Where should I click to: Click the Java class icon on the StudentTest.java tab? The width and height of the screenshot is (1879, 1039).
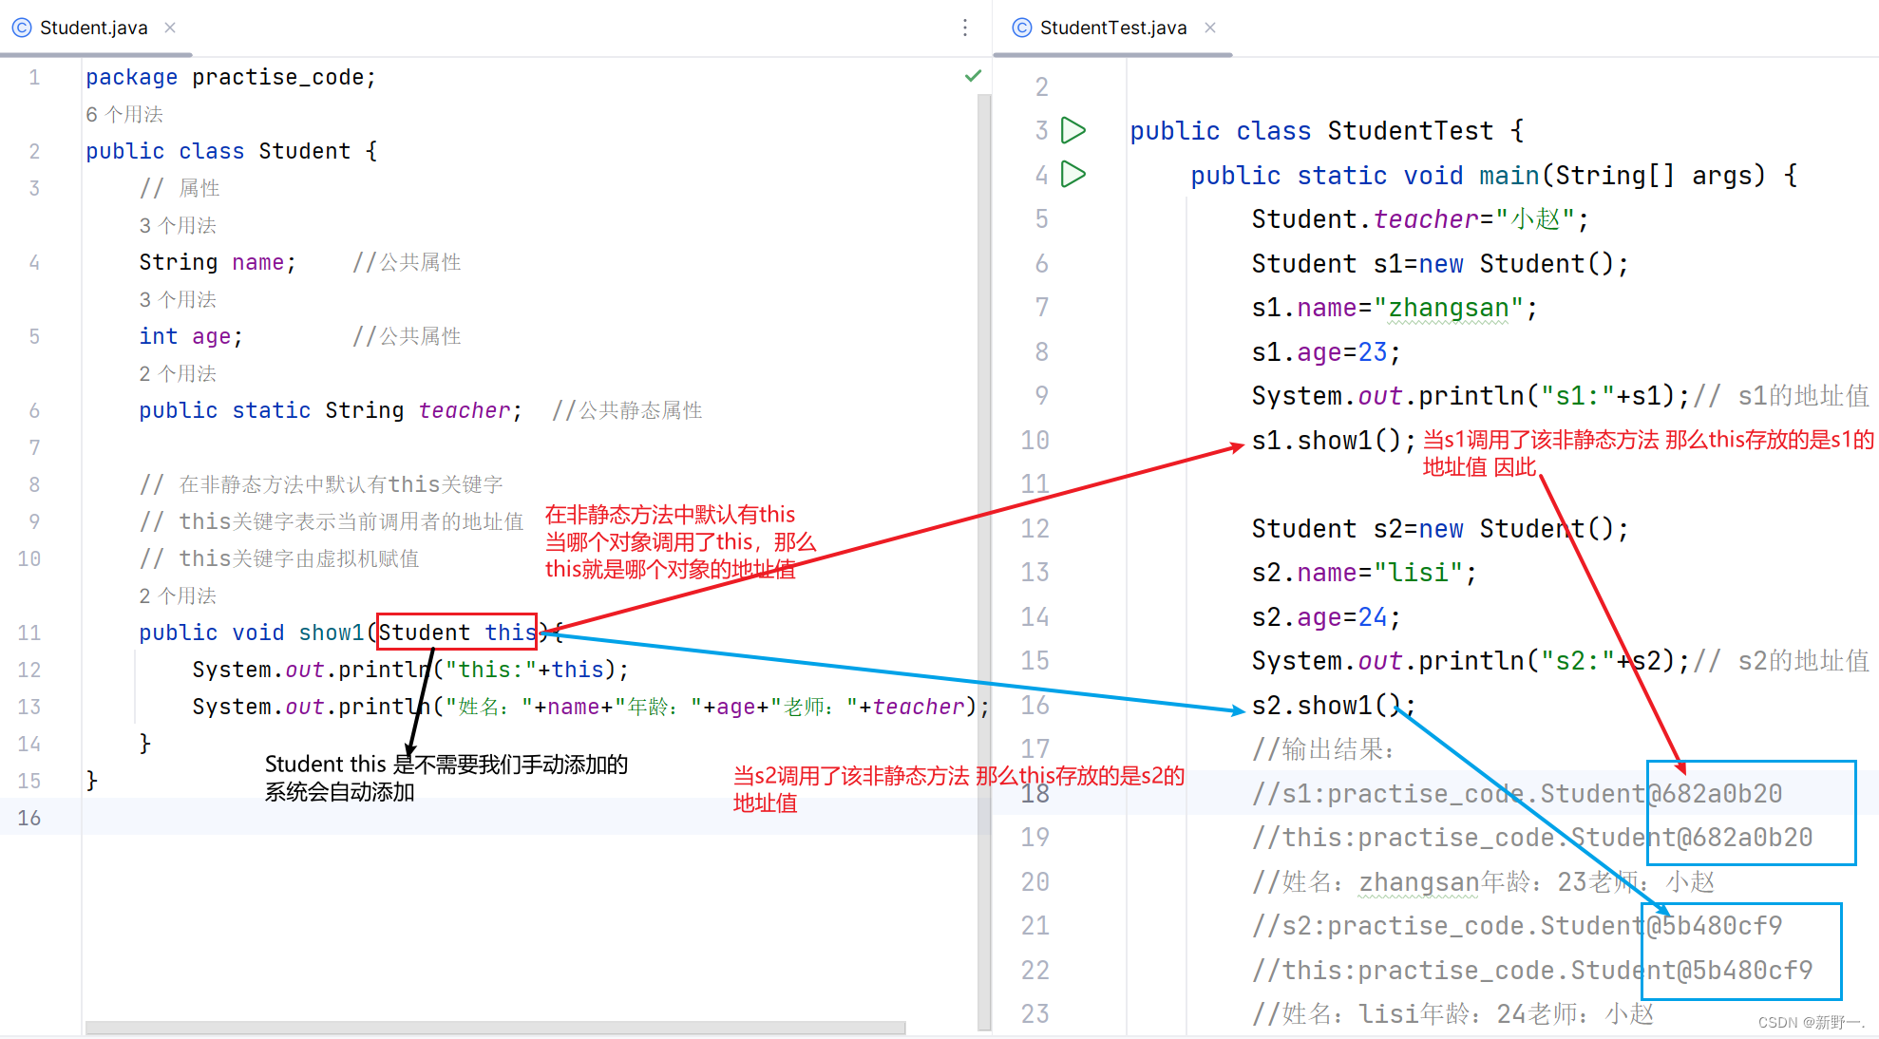point(1020,28)
